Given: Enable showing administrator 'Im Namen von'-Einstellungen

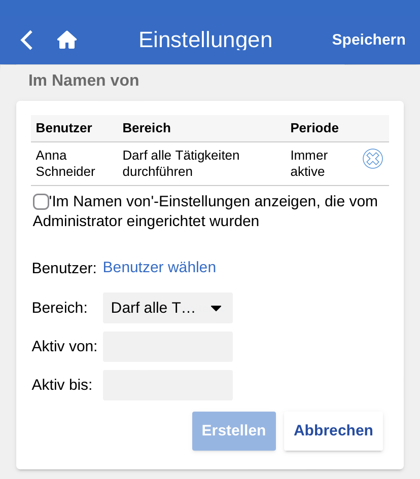Looking at the screenshot, I should click(41, 202).
